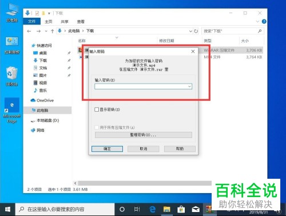This screenshot has height=216, width=286.
Task: Click the Explorer forward arrow
Action: coord(38,31)
